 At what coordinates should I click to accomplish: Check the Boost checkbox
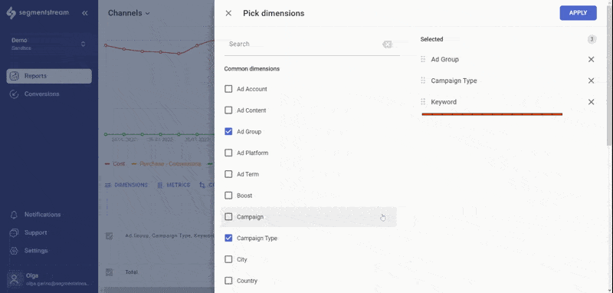pos(228,196)
